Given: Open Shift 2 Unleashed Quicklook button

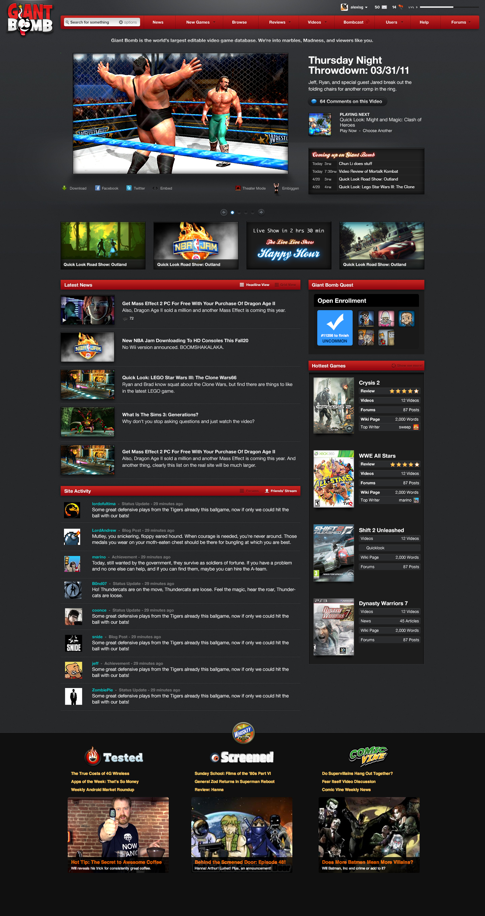Looking at the screenshot, I should point(389,548).
